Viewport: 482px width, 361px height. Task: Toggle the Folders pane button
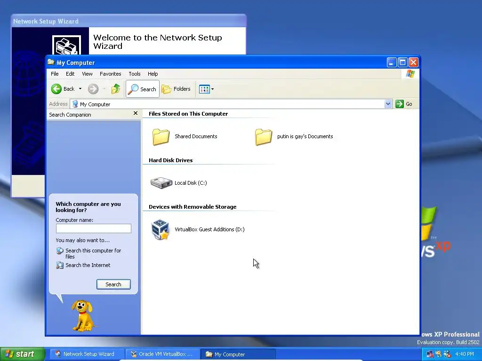(x=177, y=89)
